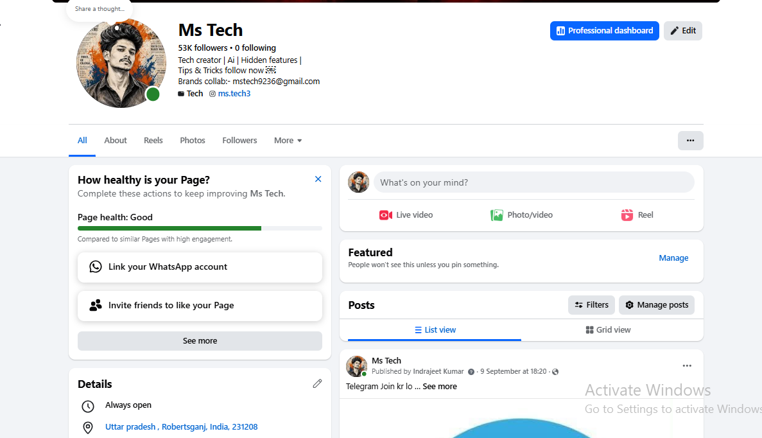Click the Page health: Good label

point(115,217)
